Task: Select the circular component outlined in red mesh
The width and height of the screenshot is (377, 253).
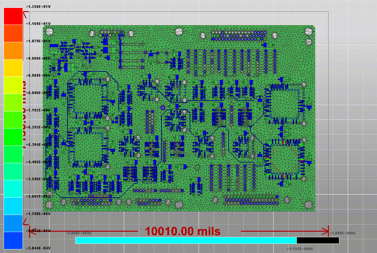Action: tap(284, 159)
